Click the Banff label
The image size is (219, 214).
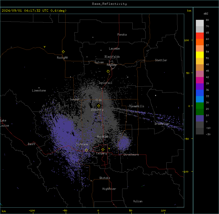[32, 144]
